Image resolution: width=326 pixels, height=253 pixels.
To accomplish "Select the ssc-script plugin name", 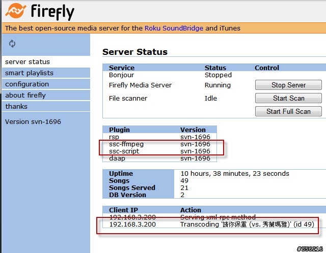I will coord(124,151).
